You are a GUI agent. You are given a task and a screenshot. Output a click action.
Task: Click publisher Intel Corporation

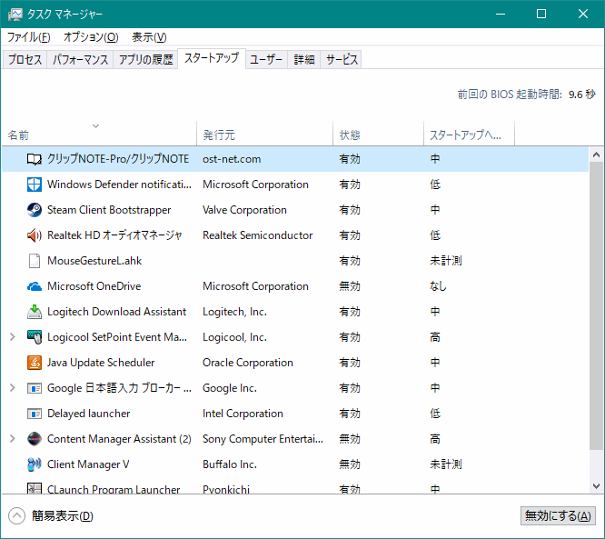[243, 414]
